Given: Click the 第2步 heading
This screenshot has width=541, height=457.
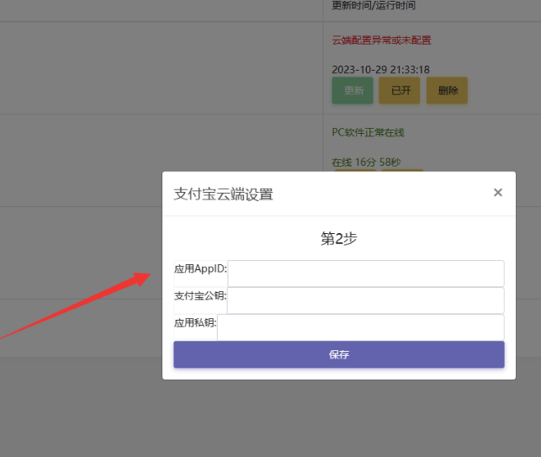Looking at the screenshot, I should coord(339,238).
